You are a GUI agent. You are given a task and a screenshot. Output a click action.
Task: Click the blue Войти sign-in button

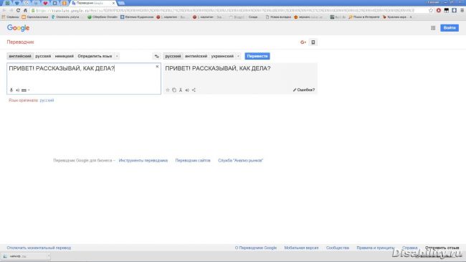(450, 28)
